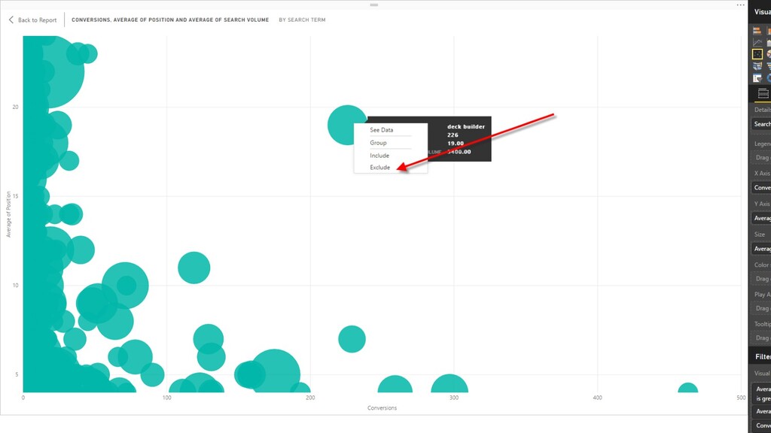This screenshot has width=771, height=433.
Task: Click the Conversions x-axis title
Action: (x=382, y=408)
